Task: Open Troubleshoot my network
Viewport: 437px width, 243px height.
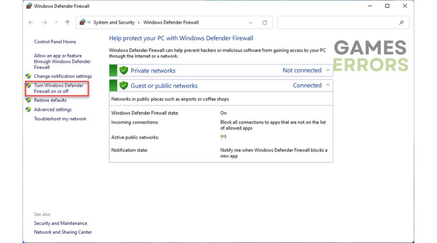Action: pos(60,119)
